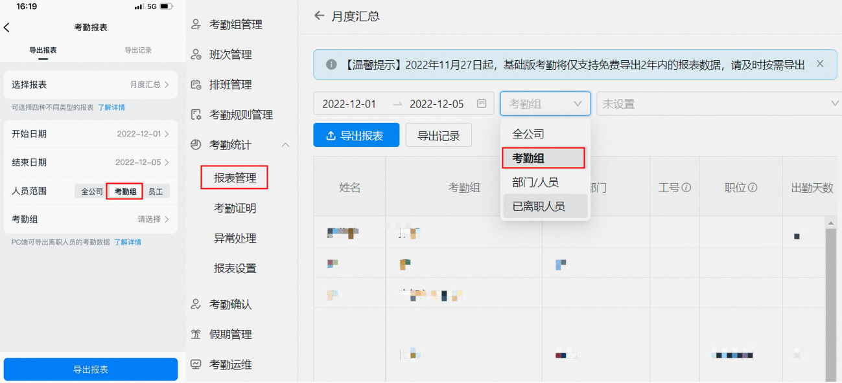Click the 考勤统计 pie chart icon
842x383 pixels.
pyautogui.click(x=196, y=145)
